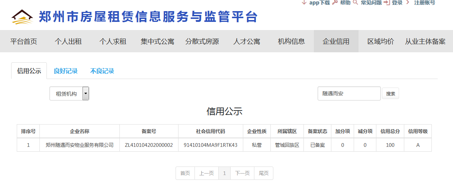Click the 帮助 wrench icon
The height and width of the screenshot is (188, 453).
click(335, 2)
